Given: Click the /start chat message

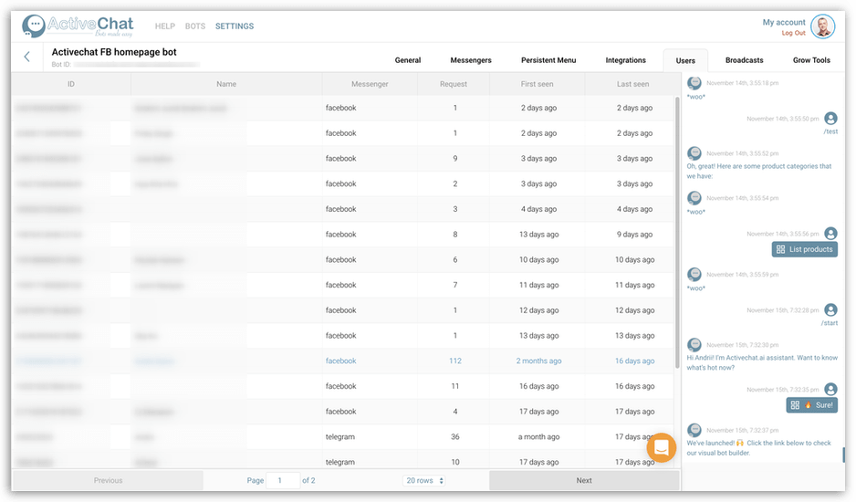Looking at the screenshot, I should coord(830,323).
